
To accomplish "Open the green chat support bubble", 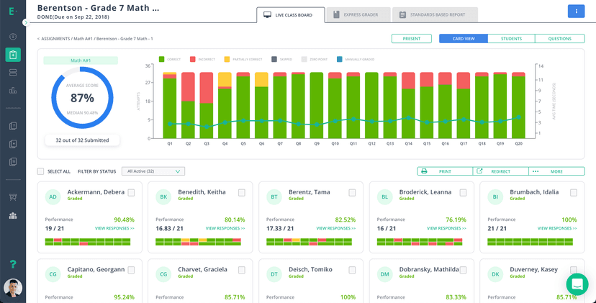I will (577, 284).
